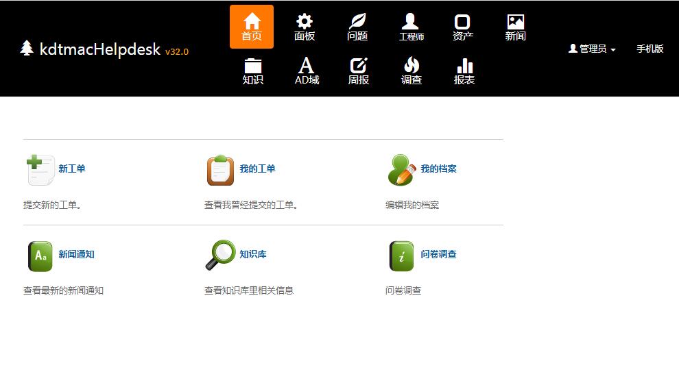Switch to 手机版 mobile version
Screen dimensions: 679x387
(650, 49)
